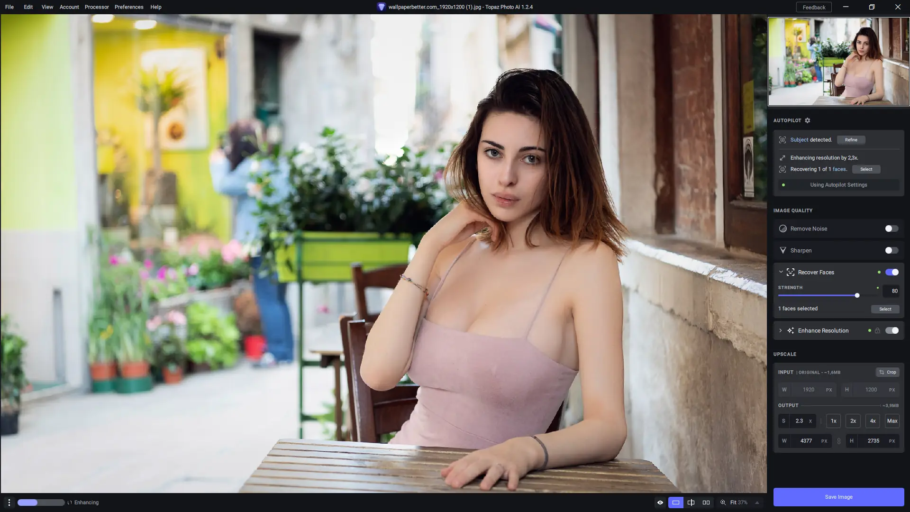This screenshot has width=910, height=512.
Task: Click the Save Image button
Action: 838,497
